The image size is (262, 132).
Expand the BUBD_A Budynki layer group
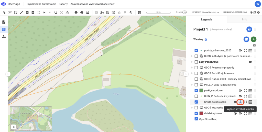coord(192,56)
